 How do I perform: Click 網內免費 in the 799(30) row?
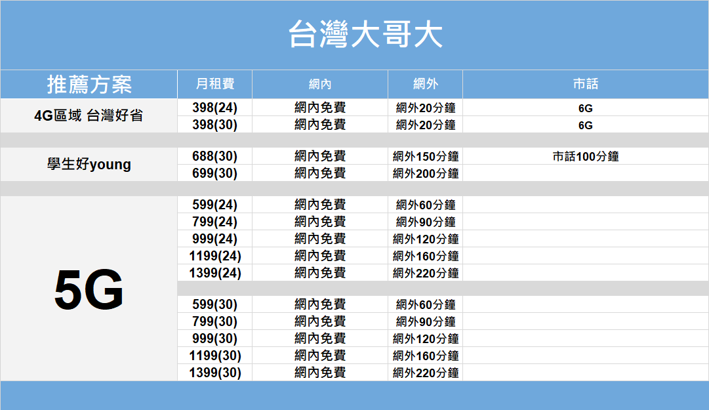click(x=319, y=321)
